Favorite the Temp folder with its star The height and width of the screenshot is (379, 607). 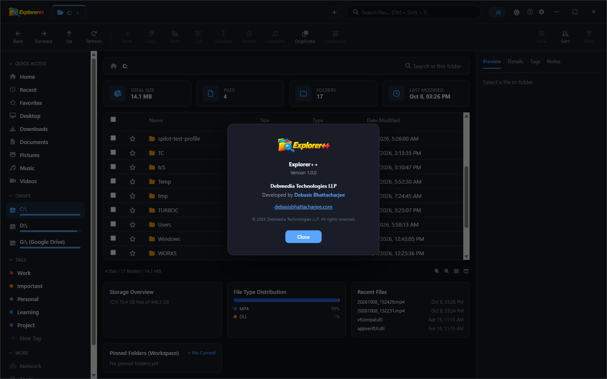(132, 182)
